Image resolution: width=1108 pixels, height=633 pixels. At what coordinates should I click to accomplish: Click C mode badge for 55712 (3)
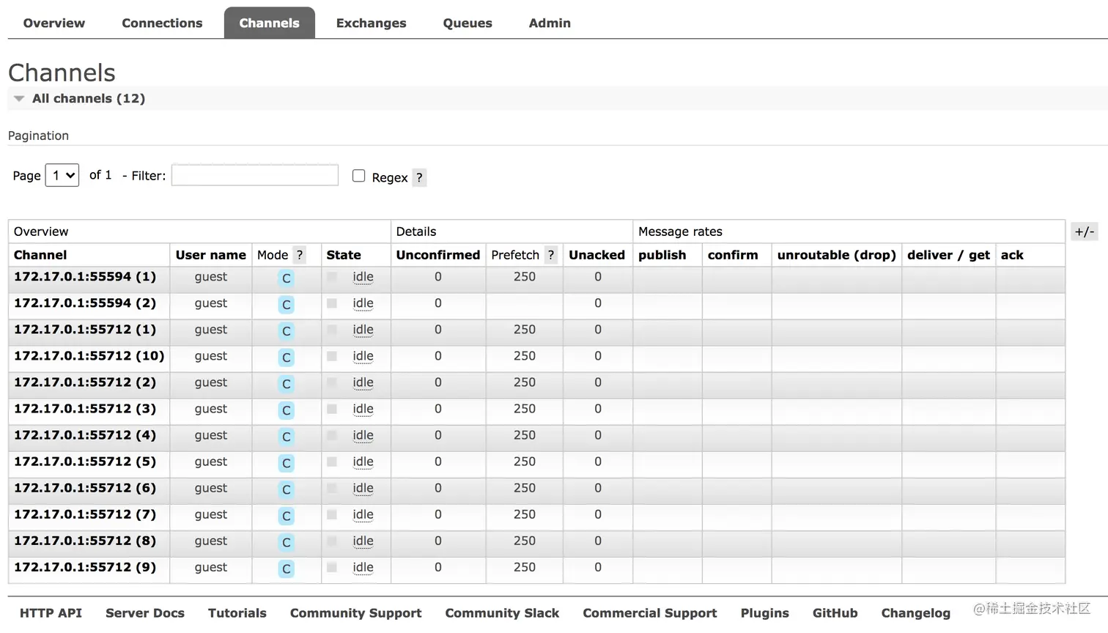(287, 410)
